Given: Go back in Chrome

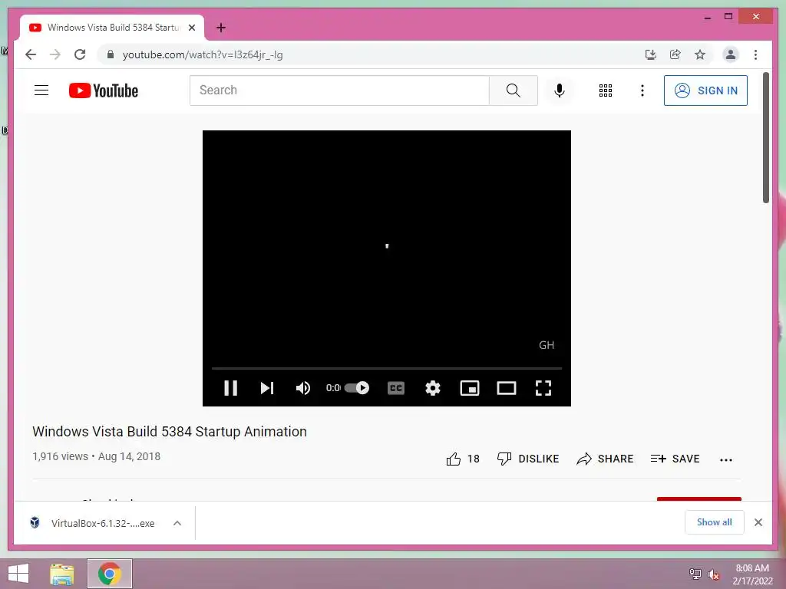Looking at the screenshot, I should tap(31, 54).
